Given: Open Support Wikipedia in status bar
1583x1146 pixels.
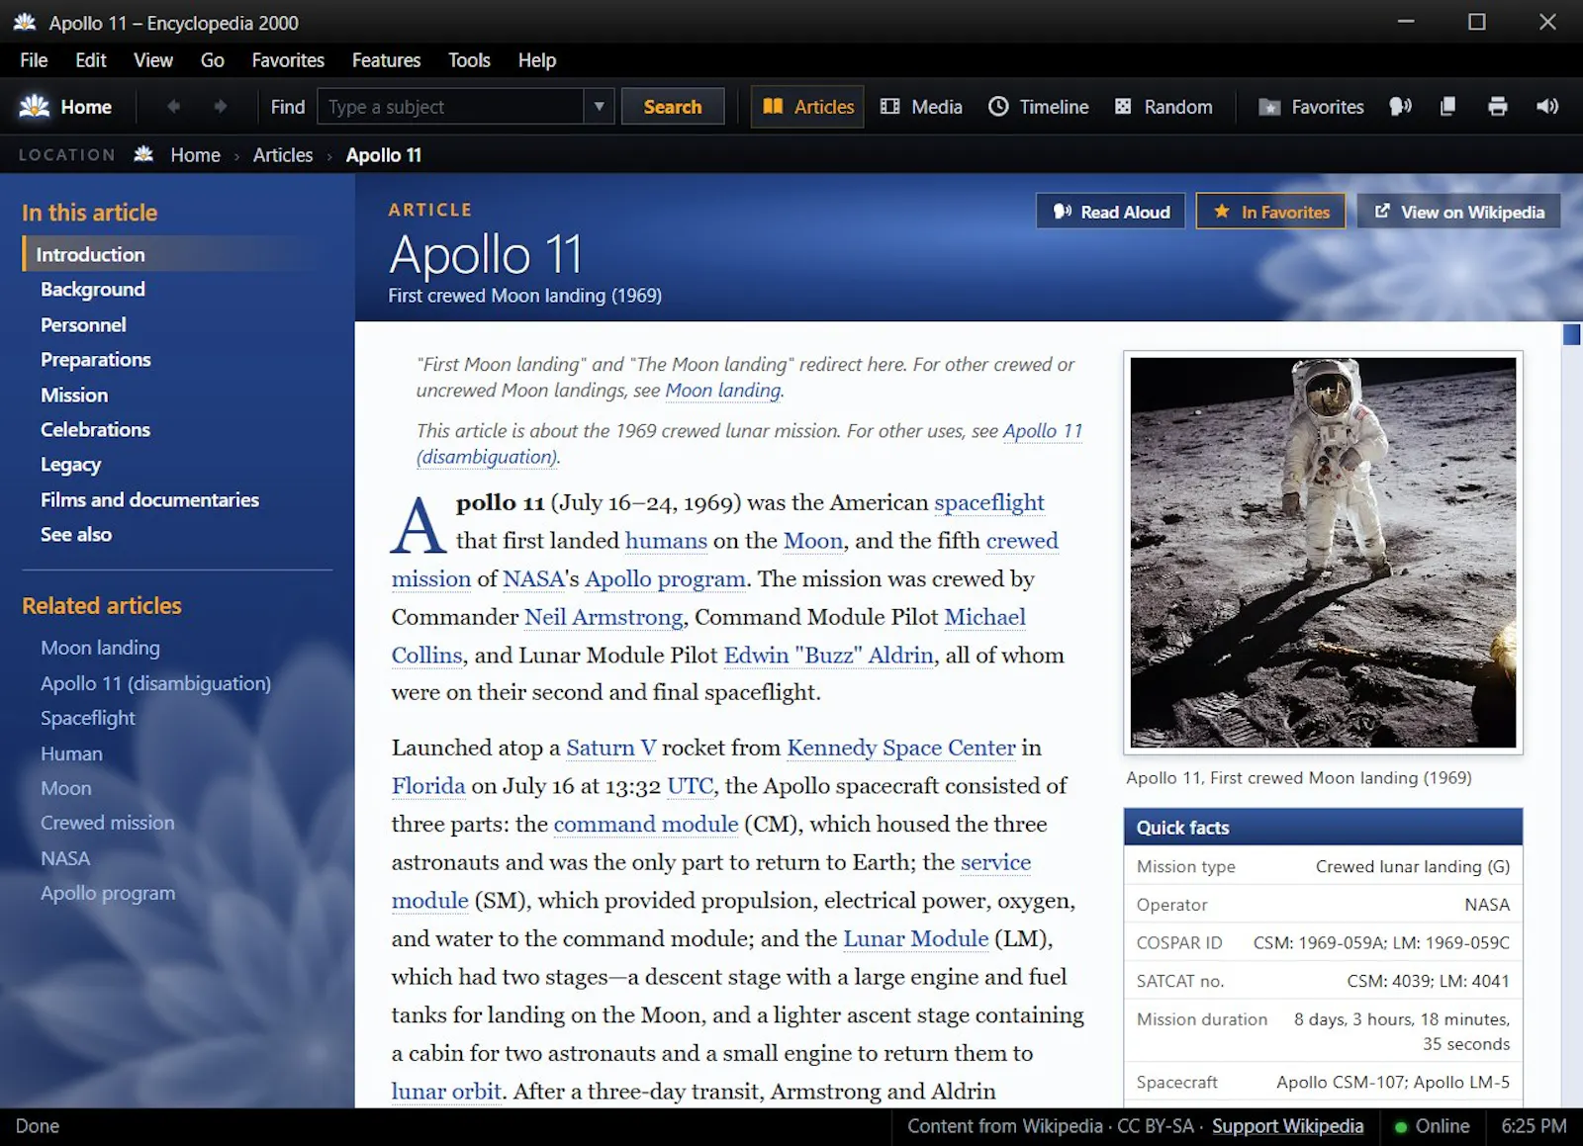Looking at the screenshot, I should [1287, 1126].
